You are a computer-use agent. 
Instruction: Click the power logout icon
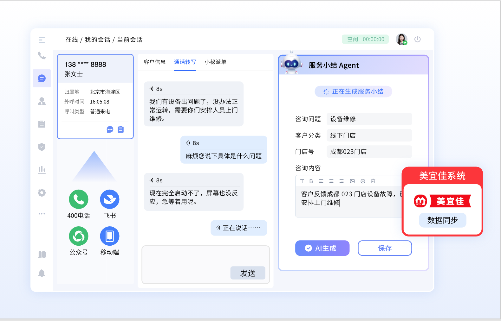(417, 39)
